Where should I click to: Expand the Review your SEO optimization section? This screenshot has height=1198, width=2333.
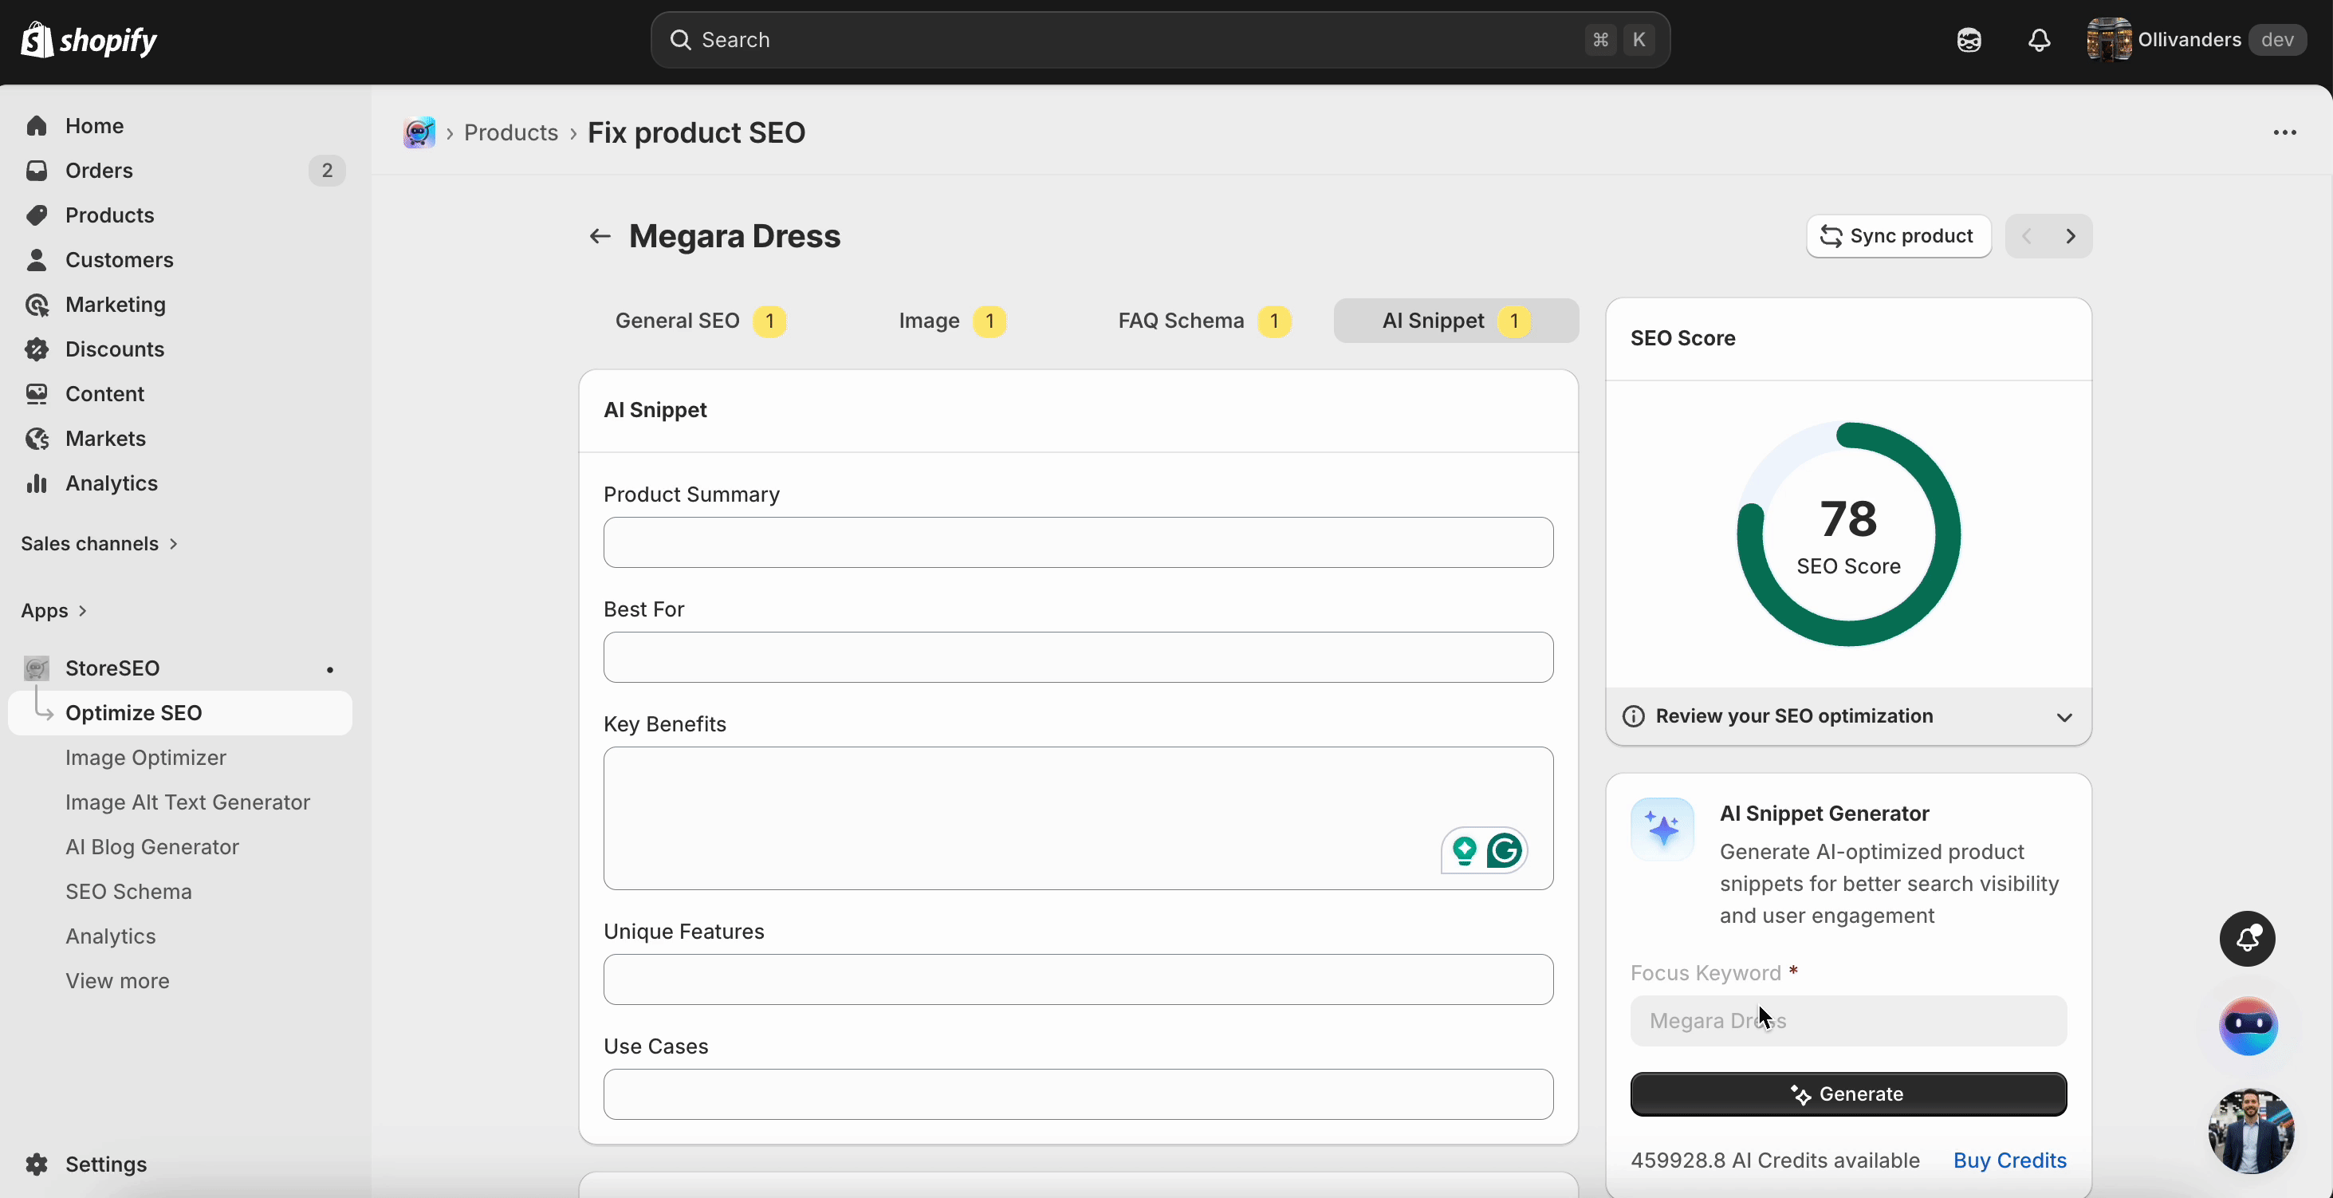tap(2065, 717)
